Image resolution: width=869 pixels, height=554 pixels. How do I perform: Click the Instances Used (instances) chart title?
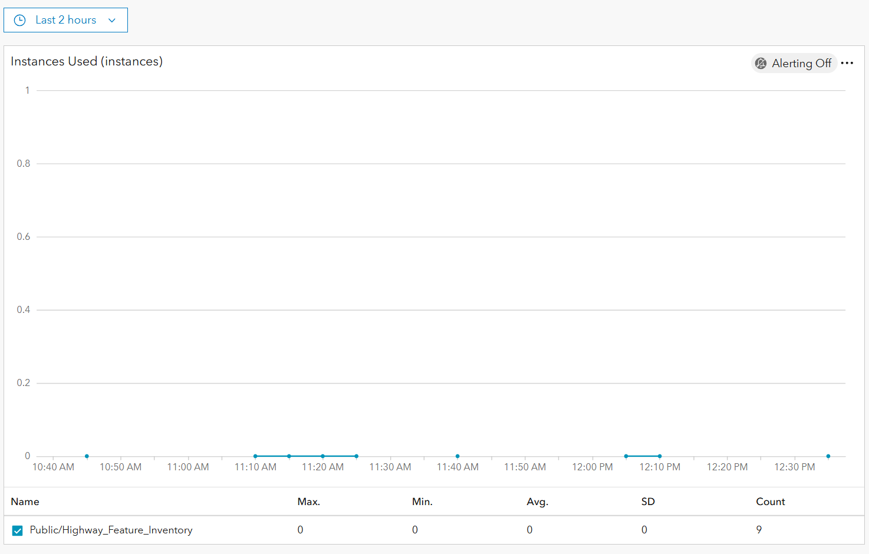click(x=86, y=61)
